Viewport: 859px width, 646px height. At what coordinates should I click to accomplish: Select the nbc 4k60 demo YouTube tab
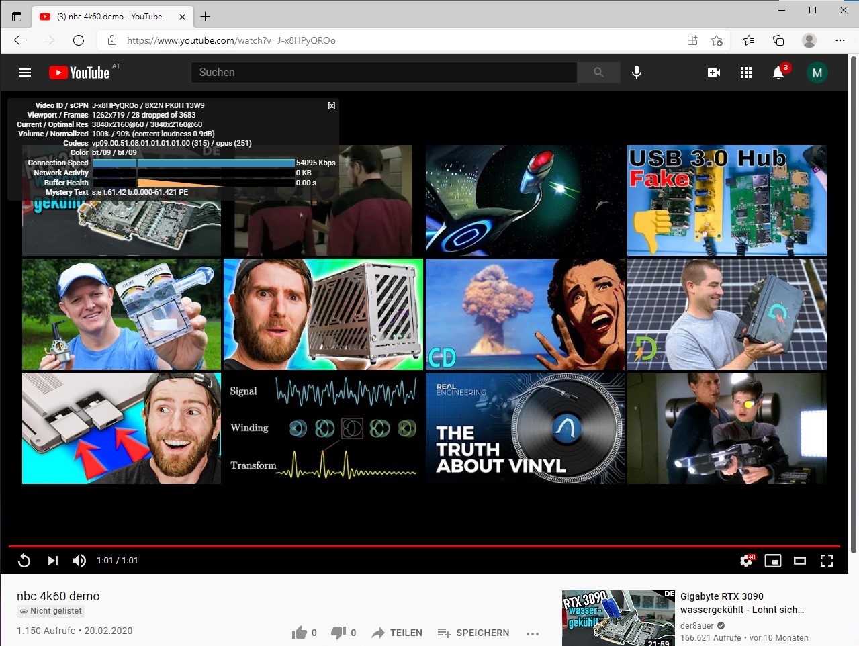point(113,17)
